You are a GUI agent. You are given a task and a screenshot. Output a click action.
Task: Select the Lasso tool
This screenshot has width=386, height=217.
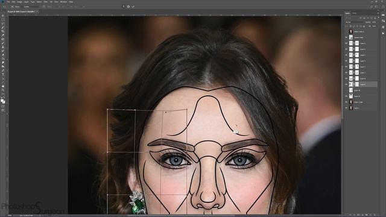point(2,24)
